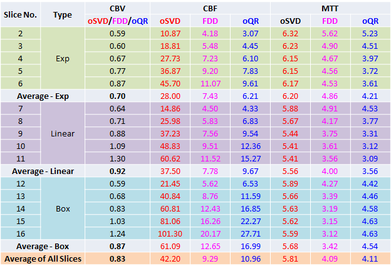Click the CBF oQR value 27.71

(x=251, y=233)
